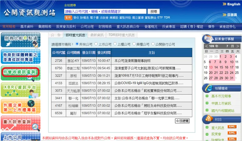The width and height of the screenshot is (242, 141).
Task: Select July 20 in the calendar
Action: pos(211,73)
